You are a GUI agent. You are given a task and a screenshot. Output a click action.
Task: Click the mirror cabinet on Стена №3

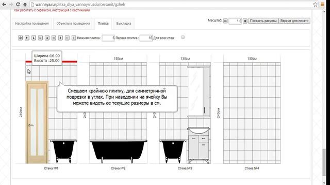tap(199, 91)
